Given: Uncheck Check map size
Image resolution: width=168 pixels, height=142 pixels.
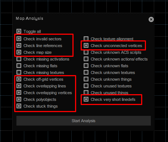Looking at the screenshot, I should click(19, 52).
